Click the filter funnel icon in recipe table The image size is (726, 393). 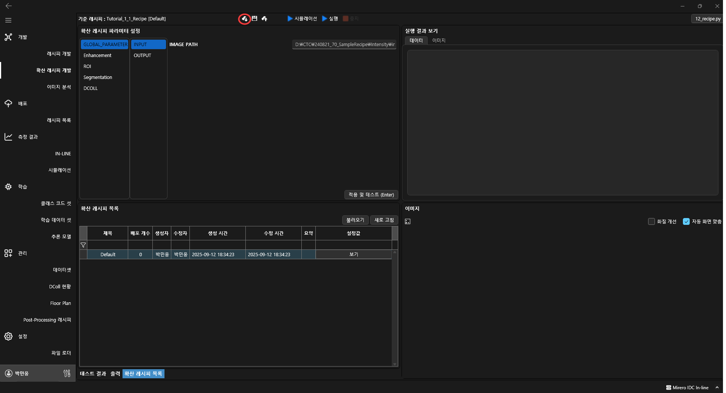pyautogui.click(x=83, y=245)
